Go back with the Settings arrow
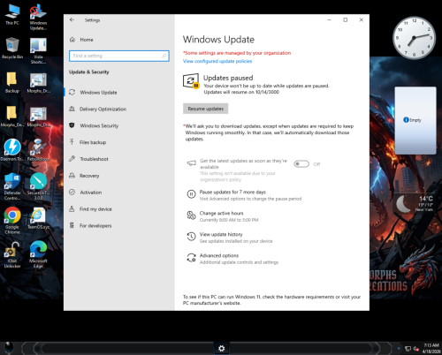This screenshot has height=355, width=442. click(72, 20)
